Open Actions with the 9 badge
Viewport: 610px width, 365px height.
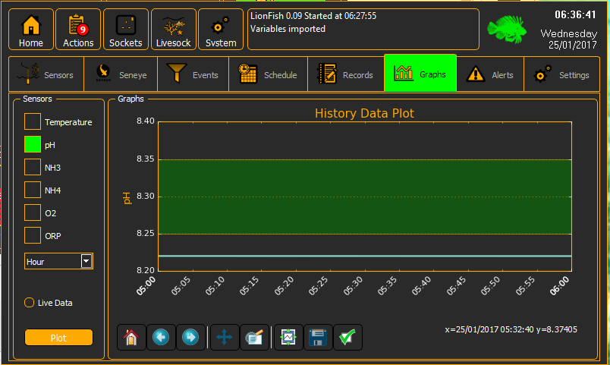point(78,30)
